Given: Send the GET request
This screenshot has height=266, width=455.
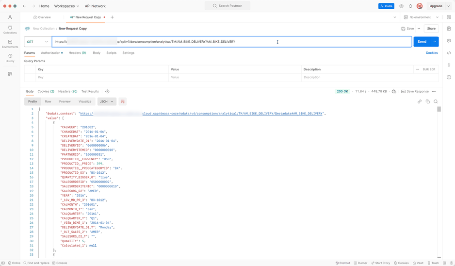Looking at the screenshot, I should tap(422, 42).
